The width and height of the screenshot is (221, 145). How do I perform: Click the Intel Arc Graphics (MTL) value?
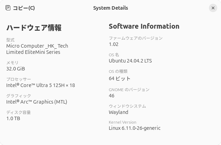click(x=37, y=102)
